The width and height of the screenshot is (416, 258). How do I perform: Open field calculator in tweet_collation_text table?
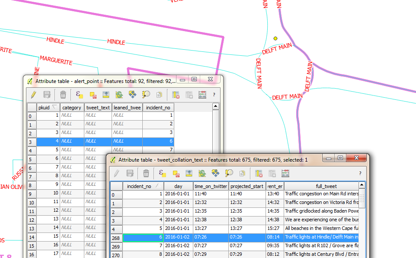coord(285,173)
